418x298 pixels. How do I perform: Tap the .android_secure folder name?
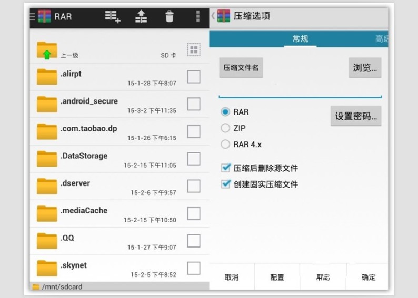[89, 101]
